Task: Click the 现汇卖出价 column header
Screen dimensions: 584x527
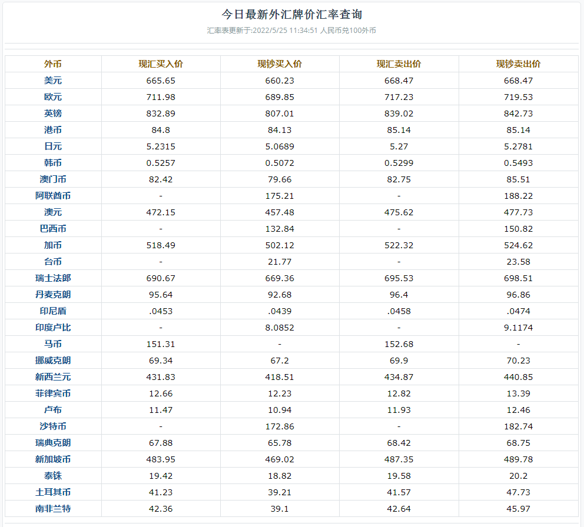Action: click(399, 64)
